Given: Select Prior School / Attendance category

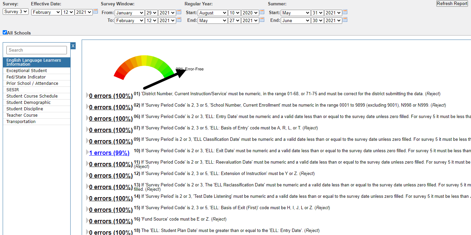Looking at the screenshot, I should pos(37,83).
